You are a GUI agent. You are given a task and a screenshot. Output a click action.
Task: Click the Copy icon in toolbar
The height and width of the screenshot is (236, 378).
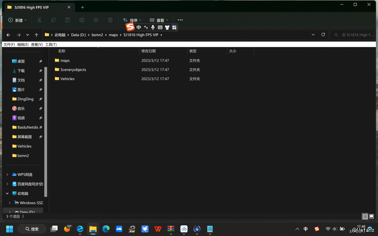coord(53,20)
